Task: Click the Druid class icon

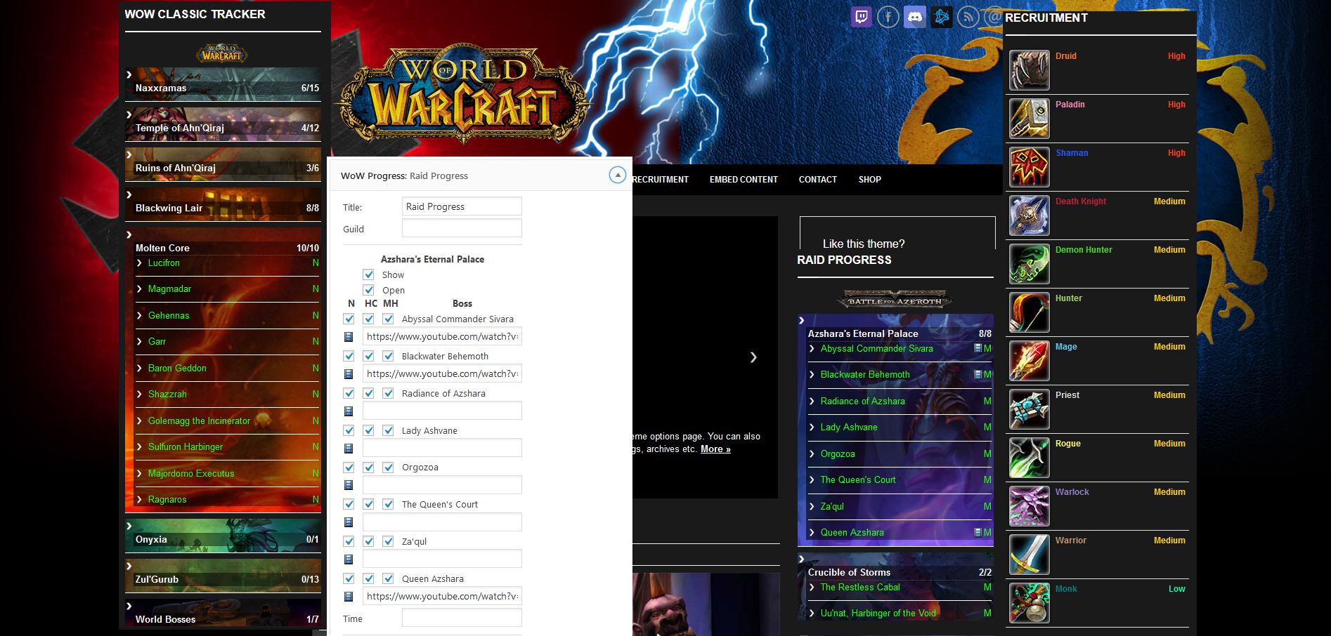Action: pos(1030,70)
